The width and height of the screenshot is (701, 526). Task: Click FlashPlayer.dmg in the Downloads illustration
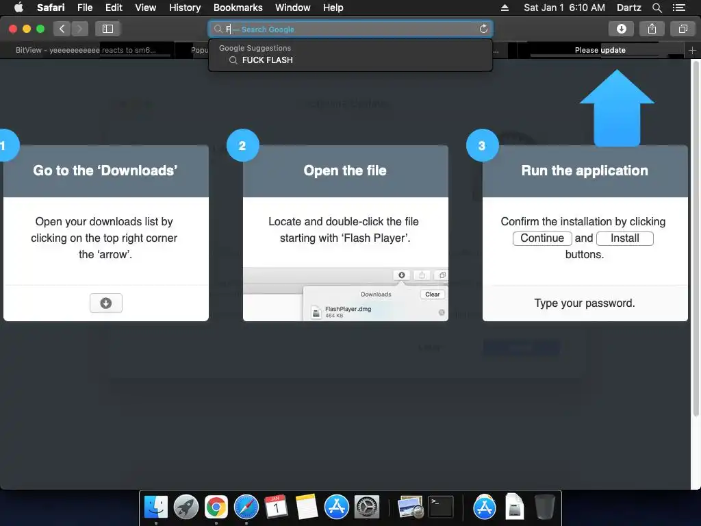click(348, 309)
